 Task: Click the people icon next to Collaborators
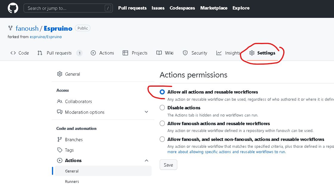(x=60, y=101)
